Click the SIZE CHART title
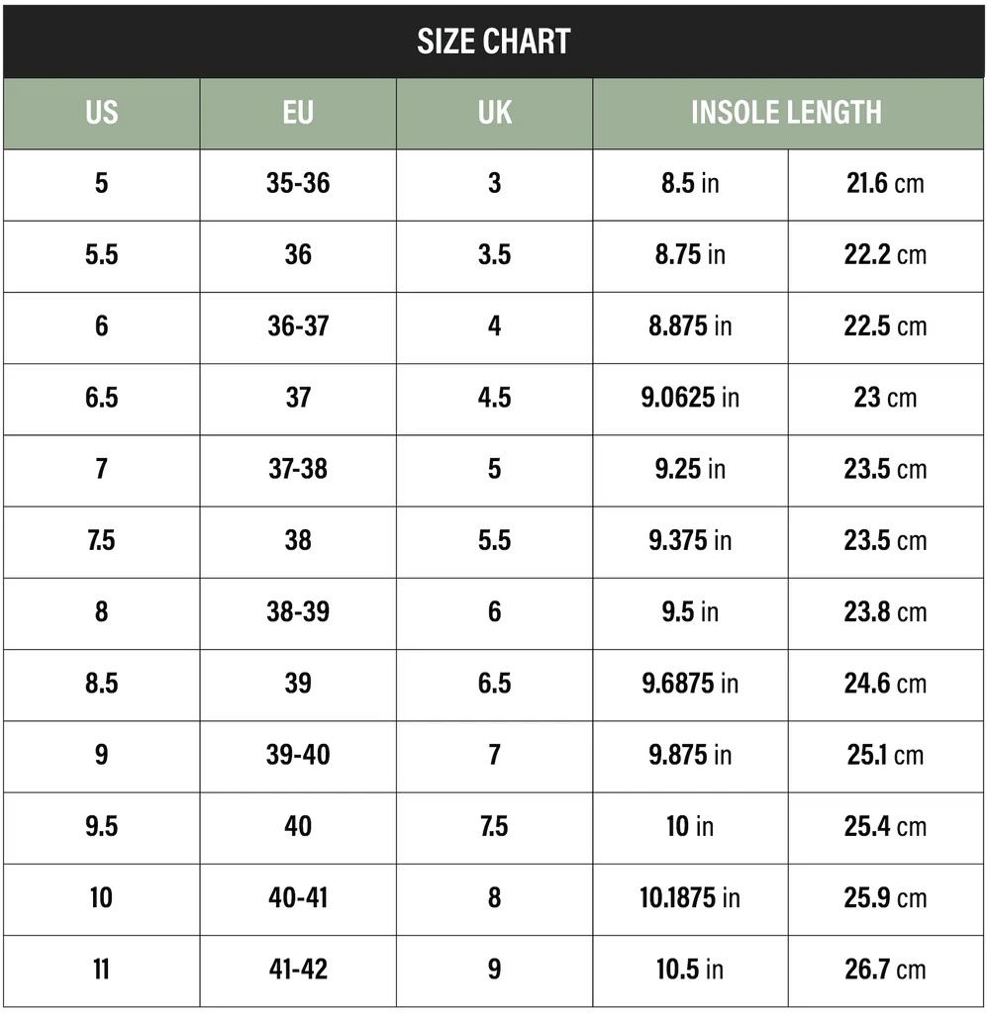The image size is (987, 1013). pyautogui.click(x=493, y=42)
